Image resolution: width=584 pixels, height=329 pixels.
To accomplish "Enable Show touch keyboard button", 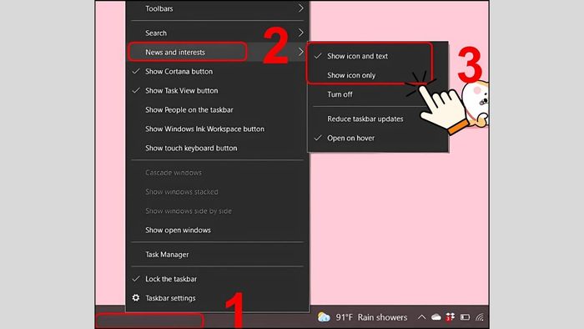I will tap(218, 148).
